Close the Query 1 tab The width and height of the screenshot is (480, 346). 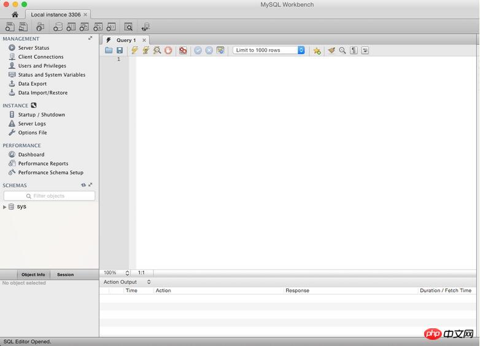point(144,40)
